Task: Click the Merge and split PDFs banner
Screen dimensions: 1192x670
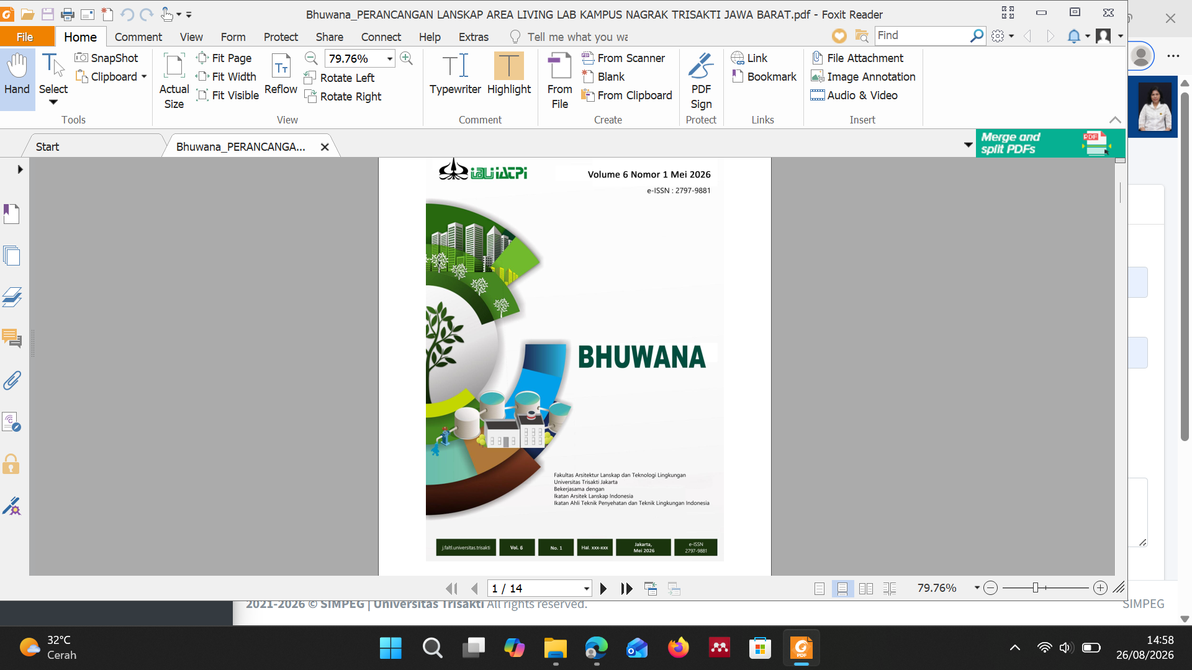Action: 1050,143
